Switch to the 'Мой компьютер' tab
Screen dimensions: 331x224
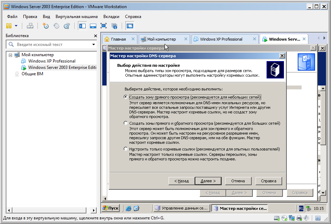coord(161,39)
